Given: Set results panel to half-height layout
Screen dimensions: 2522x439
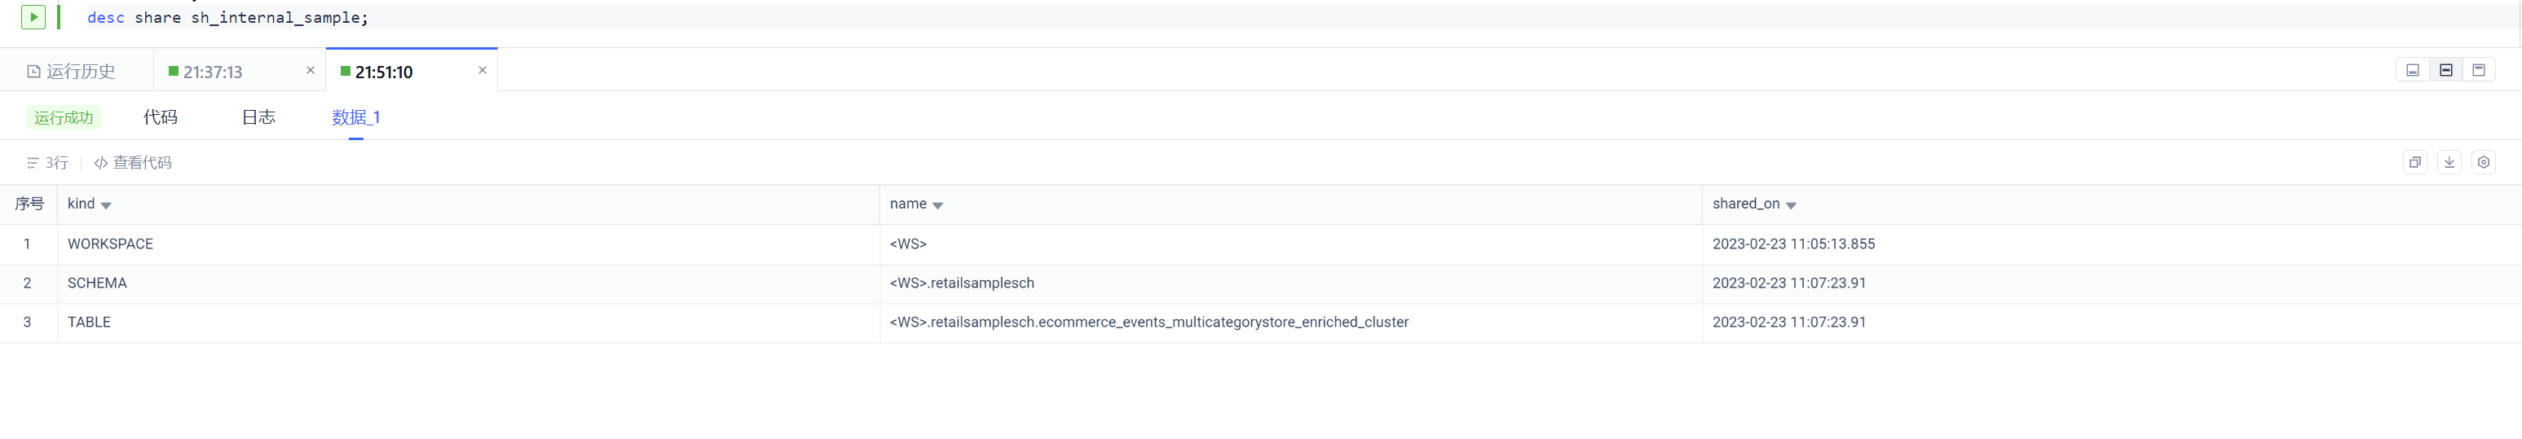Looking at the screenshot, I should click(2445, 70).
